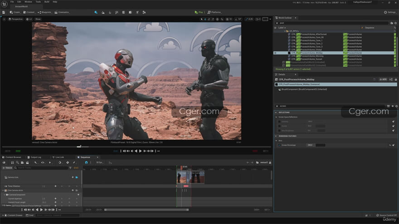Play the sequence in viewport transport controls
The width and height of the screenshot is (399, 224).
tap(140, 151)
